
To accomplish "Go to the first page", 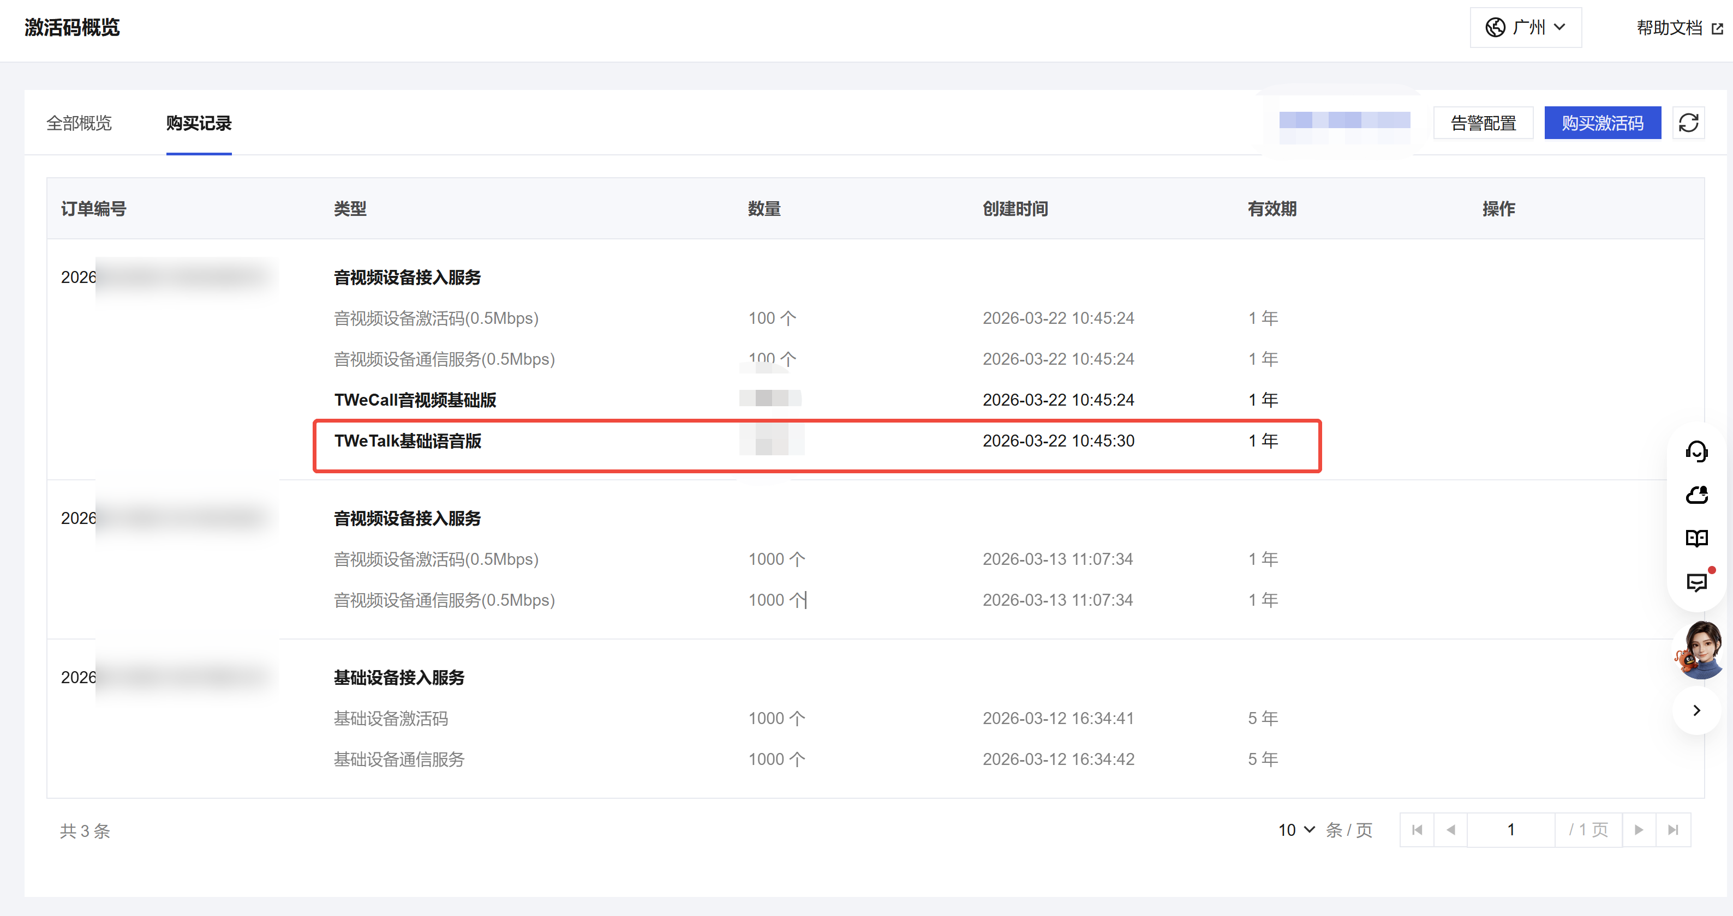I will pyautogui.click(x=1417, y=830).
